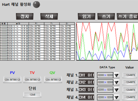138x101 pixels.
Task: Click the 쓰기 button
Action: pos(106,17)
